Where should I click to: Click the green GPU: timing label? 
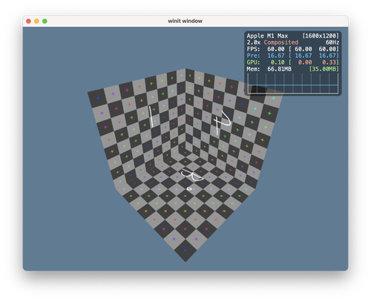point(253,62)
